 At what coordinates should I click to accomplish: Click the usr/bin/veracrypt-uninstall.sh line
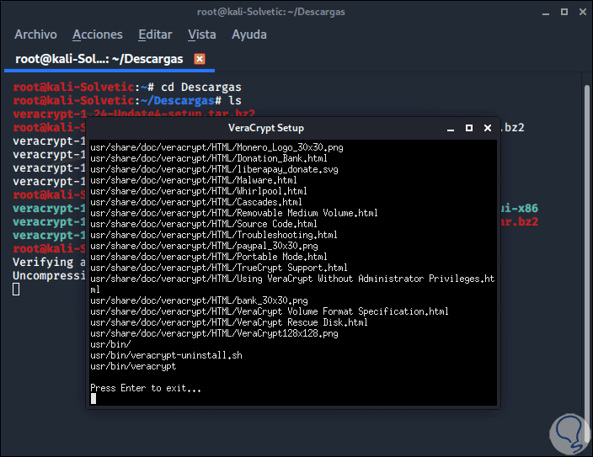(x=166, y=355)
